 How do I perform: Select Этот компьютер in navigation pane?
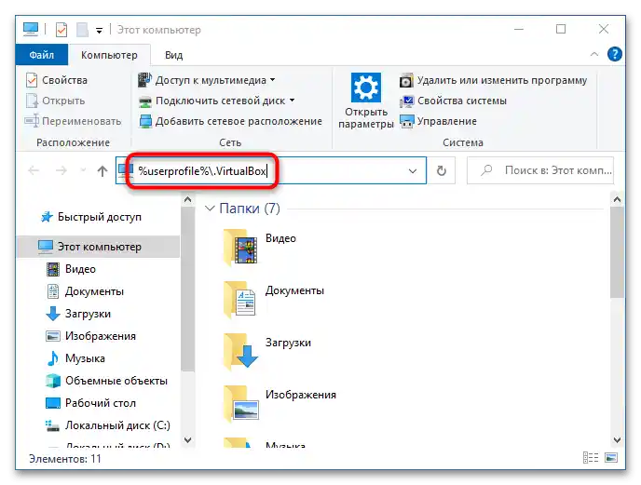click(x=98, y=247)
